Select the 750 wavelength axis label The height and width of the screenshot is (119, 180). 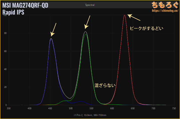174,108
